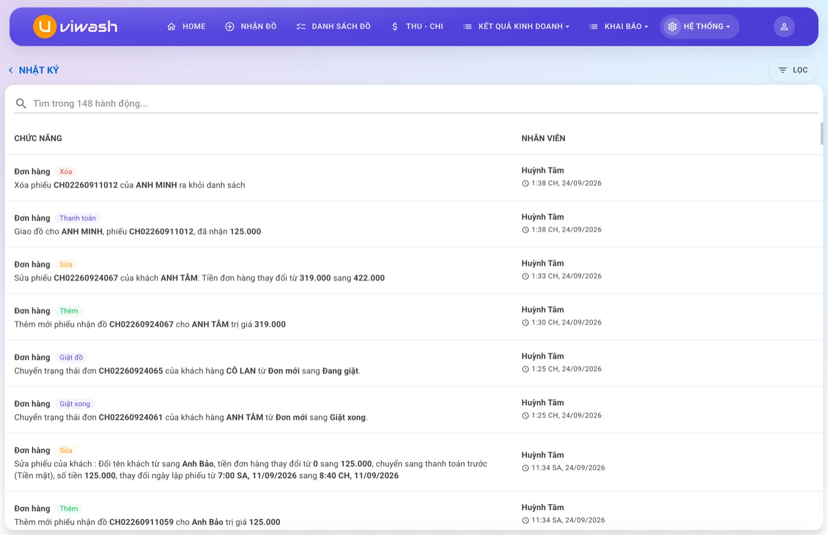Expand the KHAI BÁO dropdown arrow
The image size is (828, 535).
[x=646, y=27]
